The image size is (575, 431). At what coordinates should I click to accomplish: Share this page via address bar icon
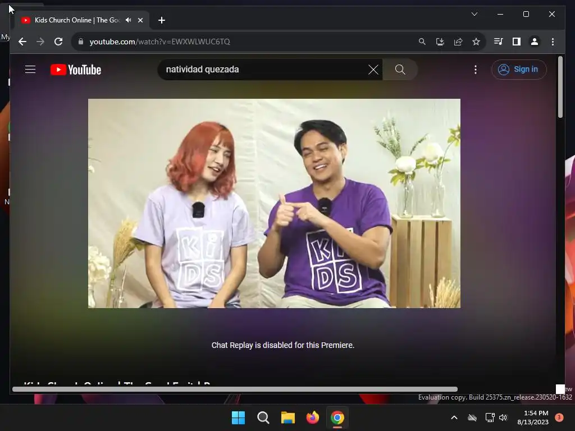point(458,42)
